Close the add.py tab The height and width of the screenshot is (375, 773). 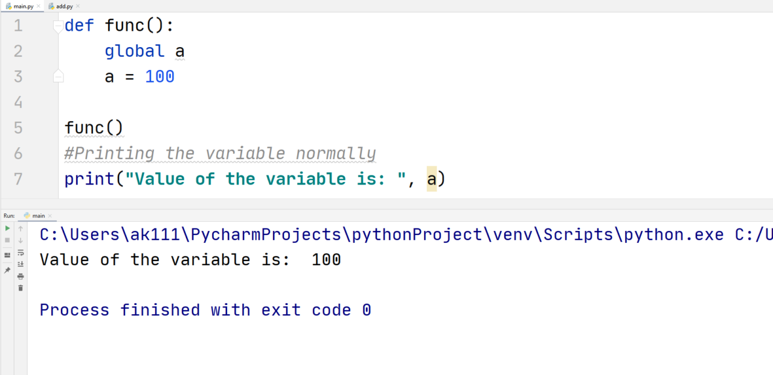[x=78, y=5]
